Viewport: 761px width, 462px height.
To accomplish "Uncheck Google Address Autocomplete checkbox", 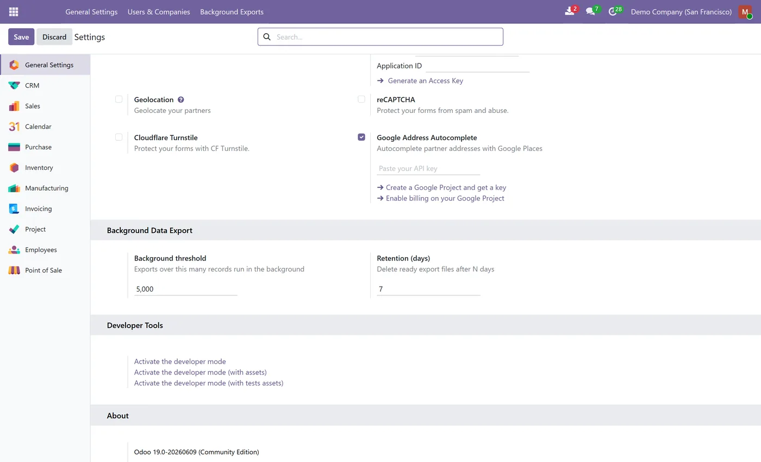I will pyautogui.click(x=361, y=137).
